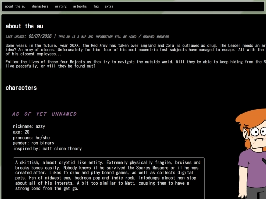Click the last update date 05/07/2026

(40, 36)
